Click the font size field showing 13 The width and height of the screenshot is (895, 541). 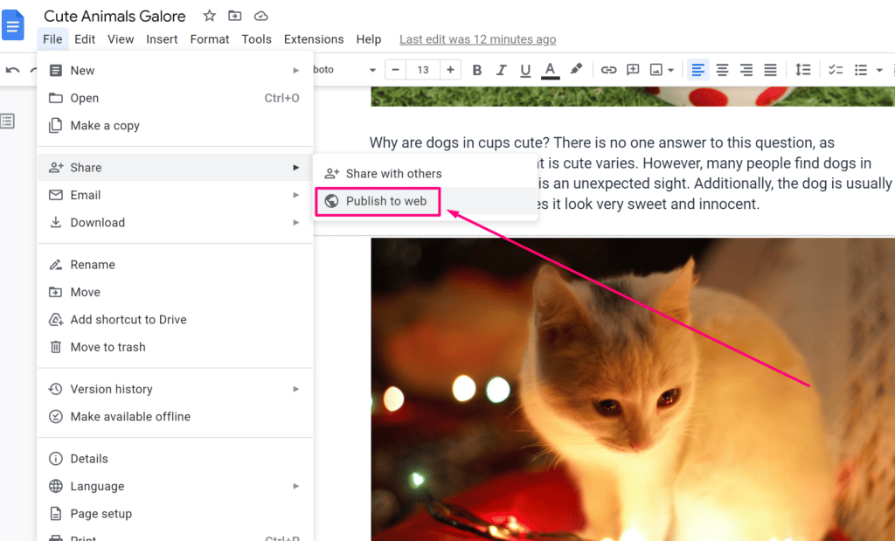pyautogui.click(x=423, y=70)
